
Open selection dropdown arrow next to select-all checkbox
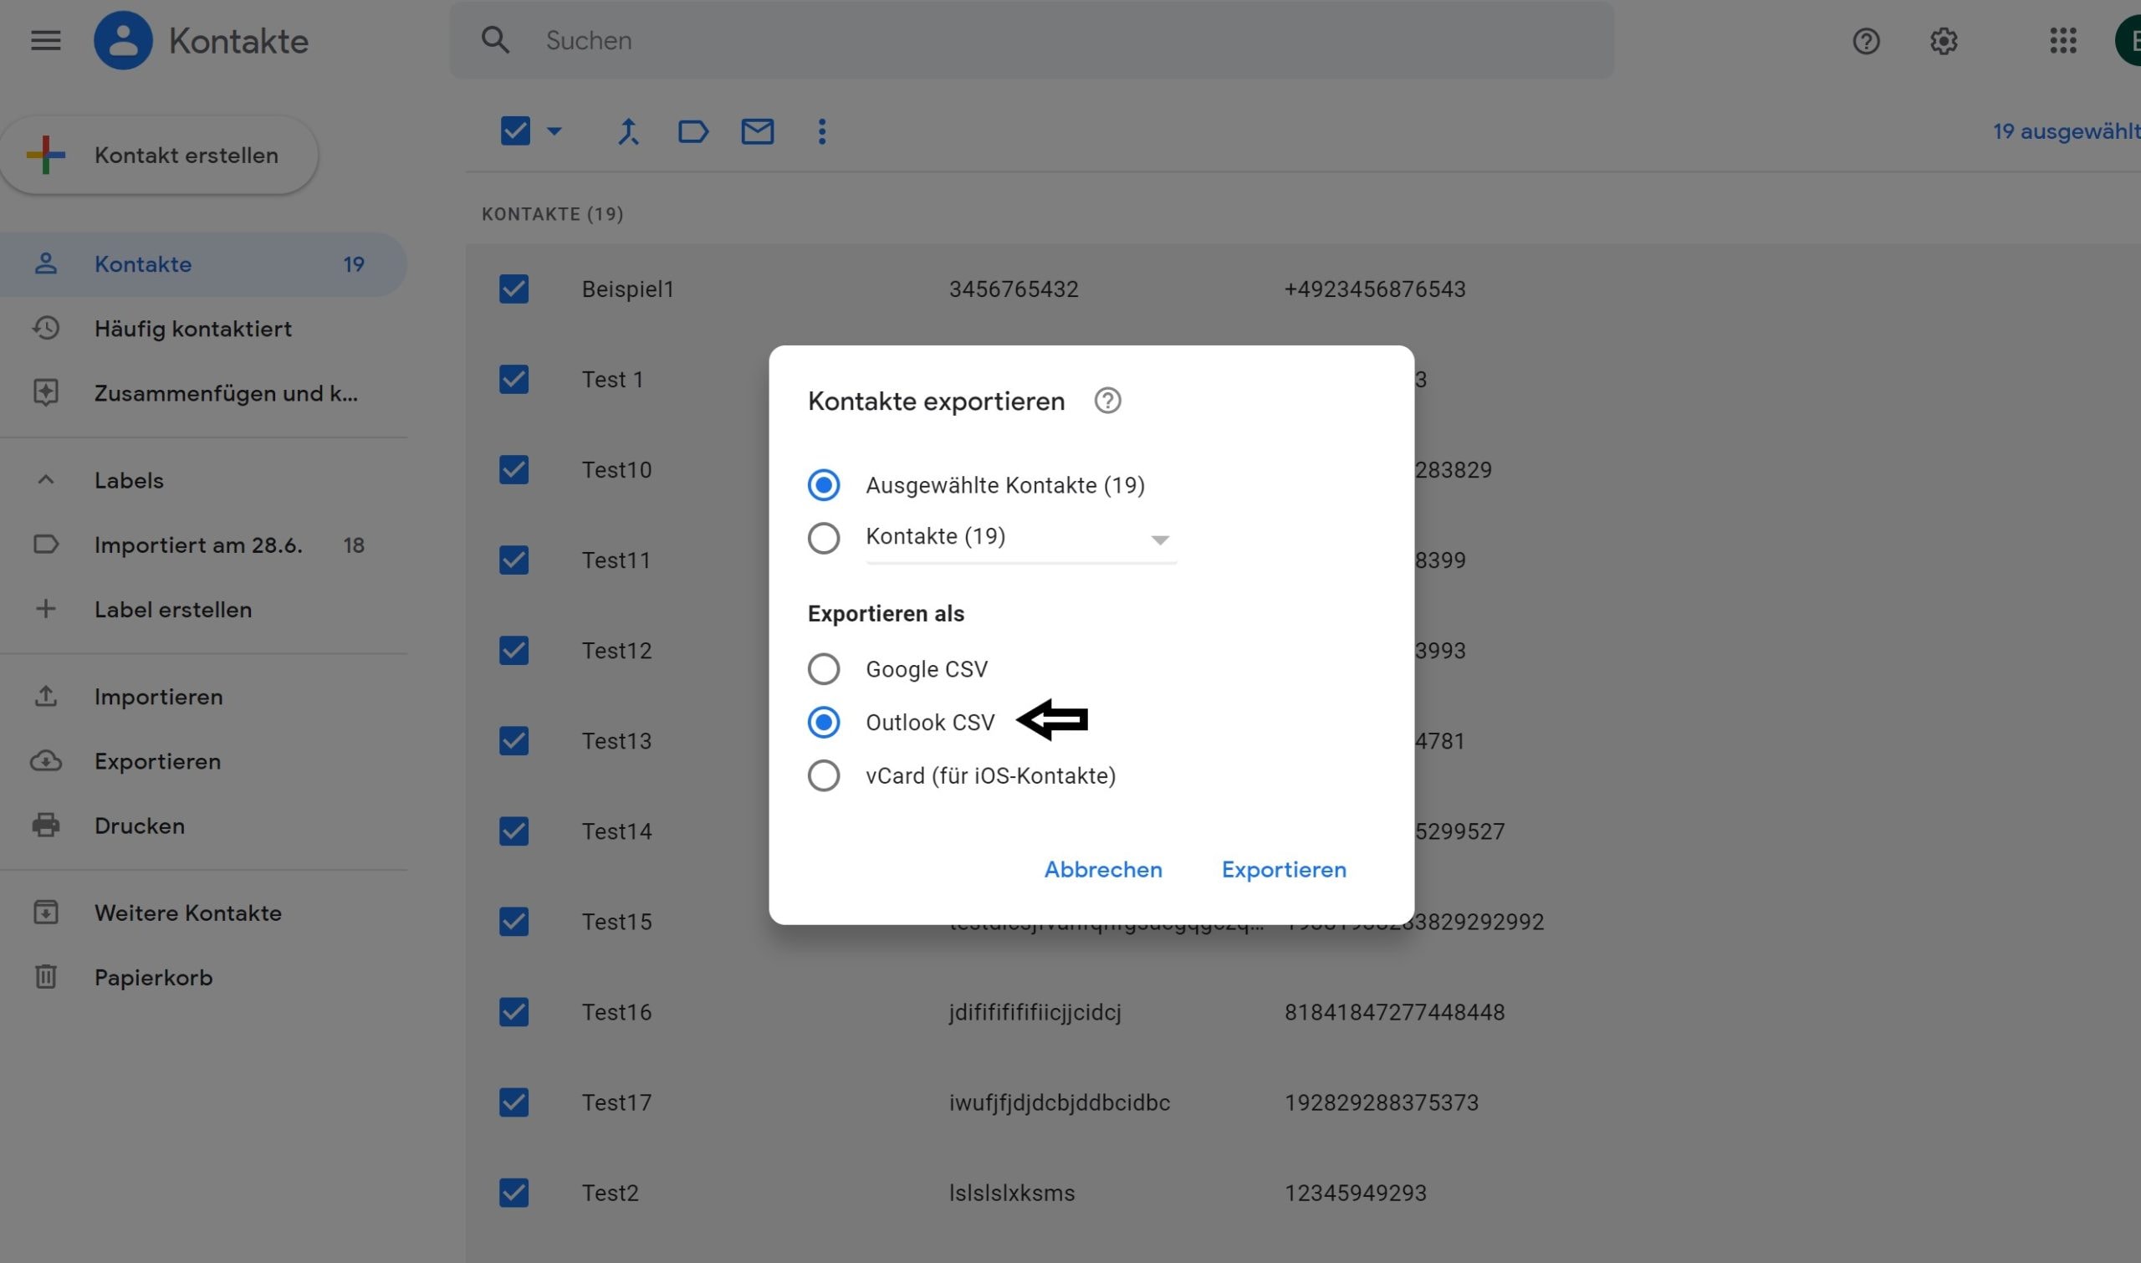(x=554, y=132)
